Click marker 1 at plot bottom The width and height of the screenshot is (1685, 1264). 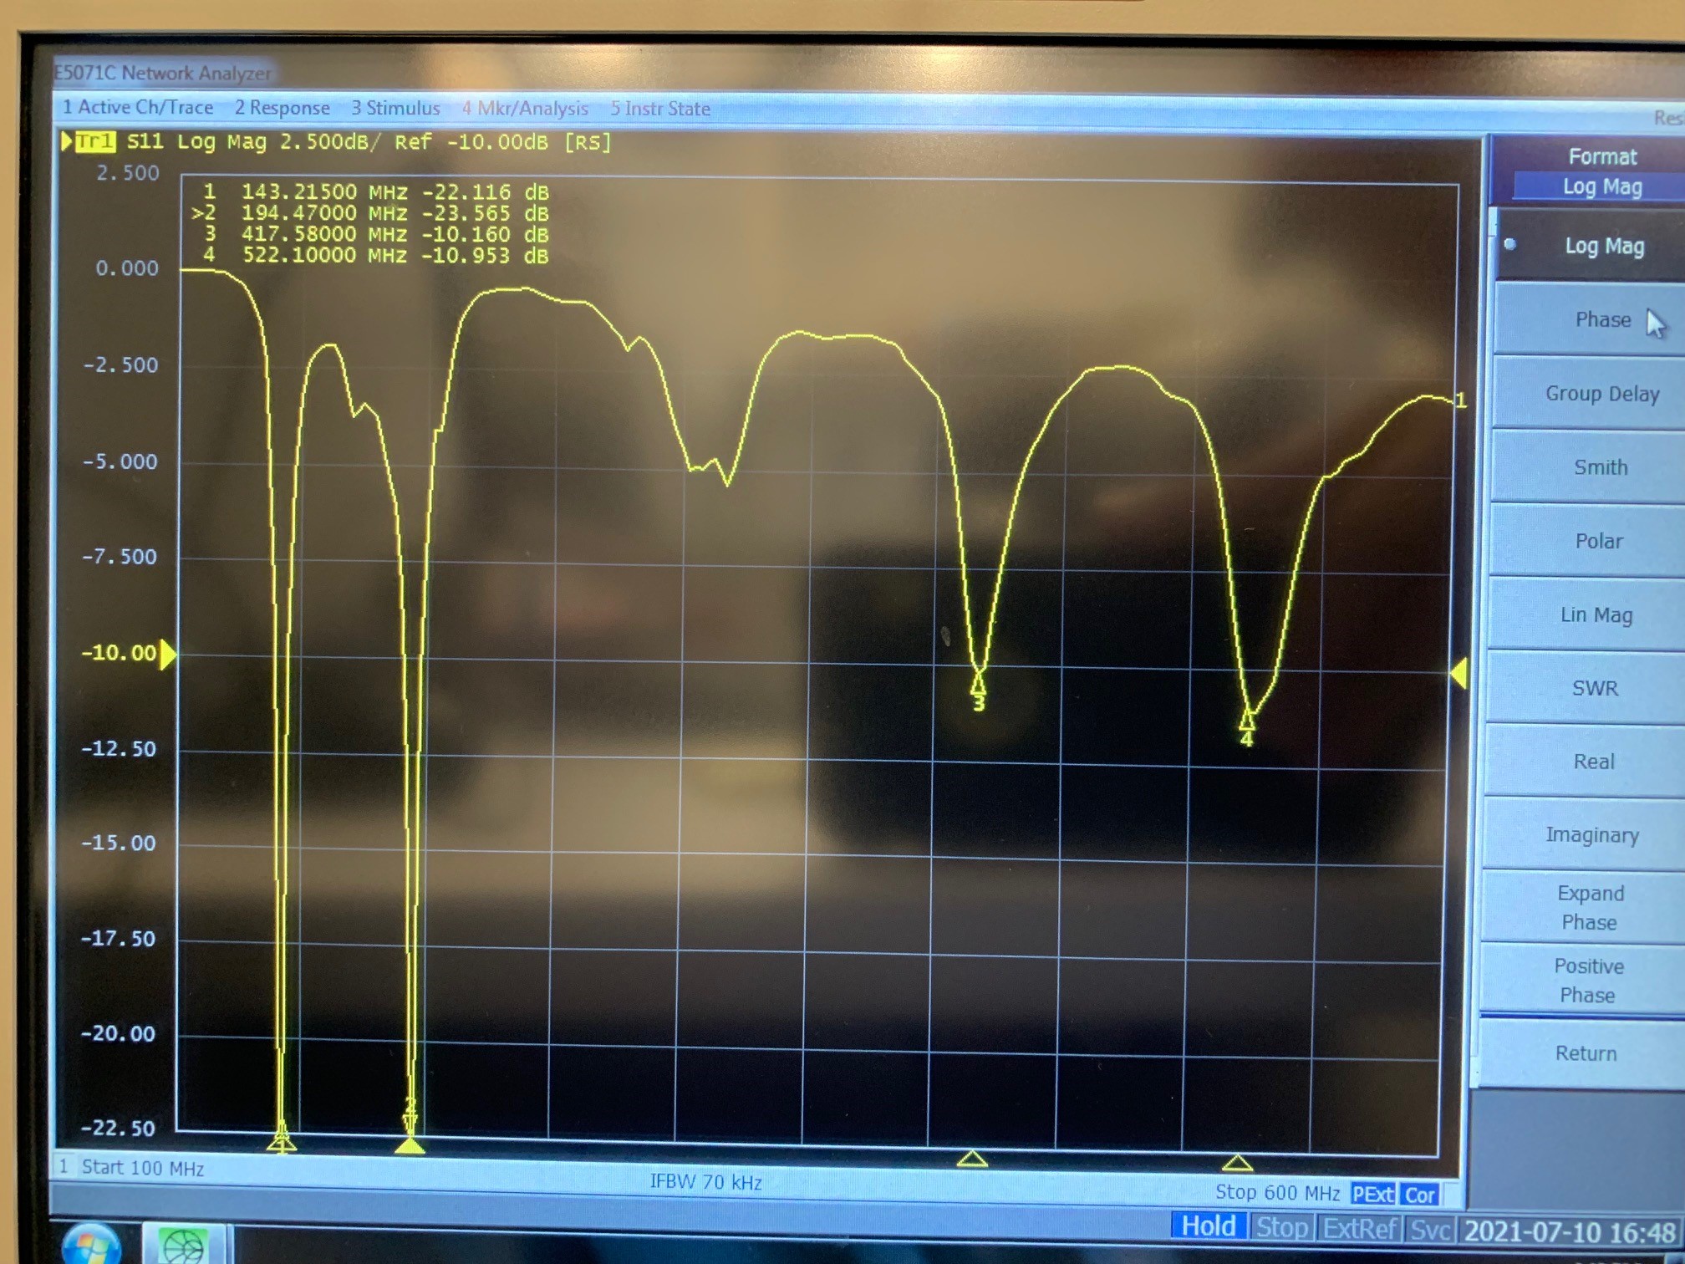[282, 1142]
